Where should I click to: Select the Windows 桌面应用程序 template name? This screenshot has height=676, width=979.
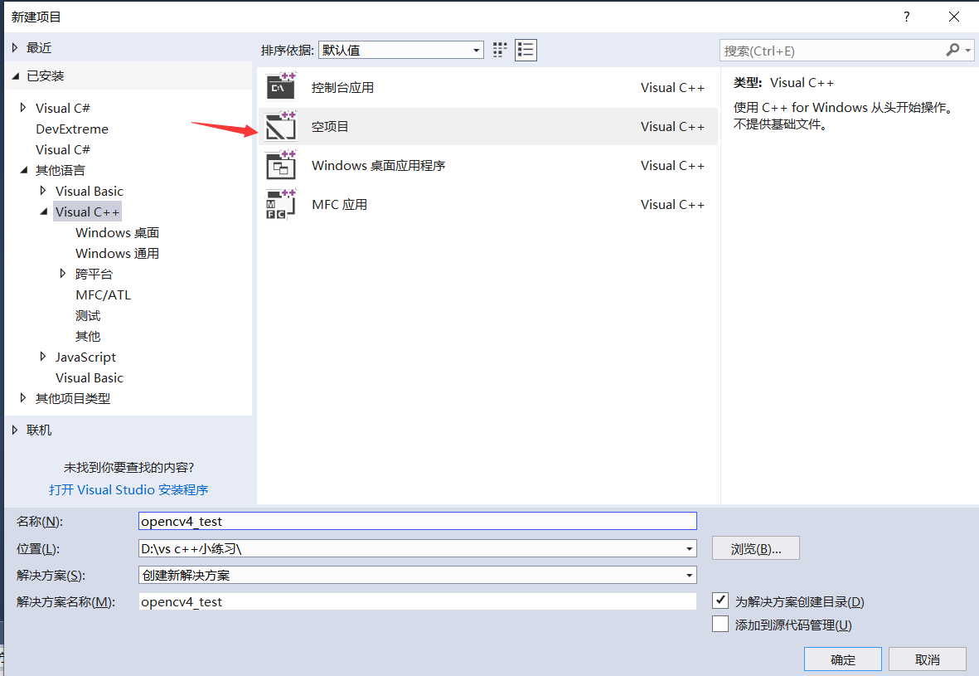pos(378,166)
